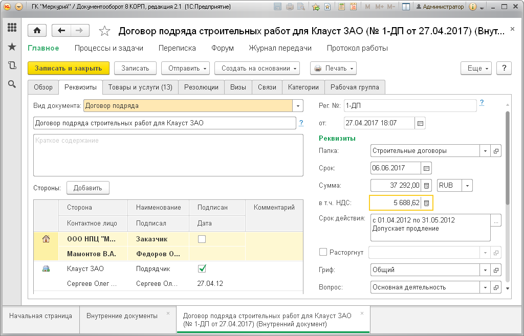This screenshot has height=336, width=524.
Task: Expand the Вид документа dropdown
Action: [x=298, y=106]
